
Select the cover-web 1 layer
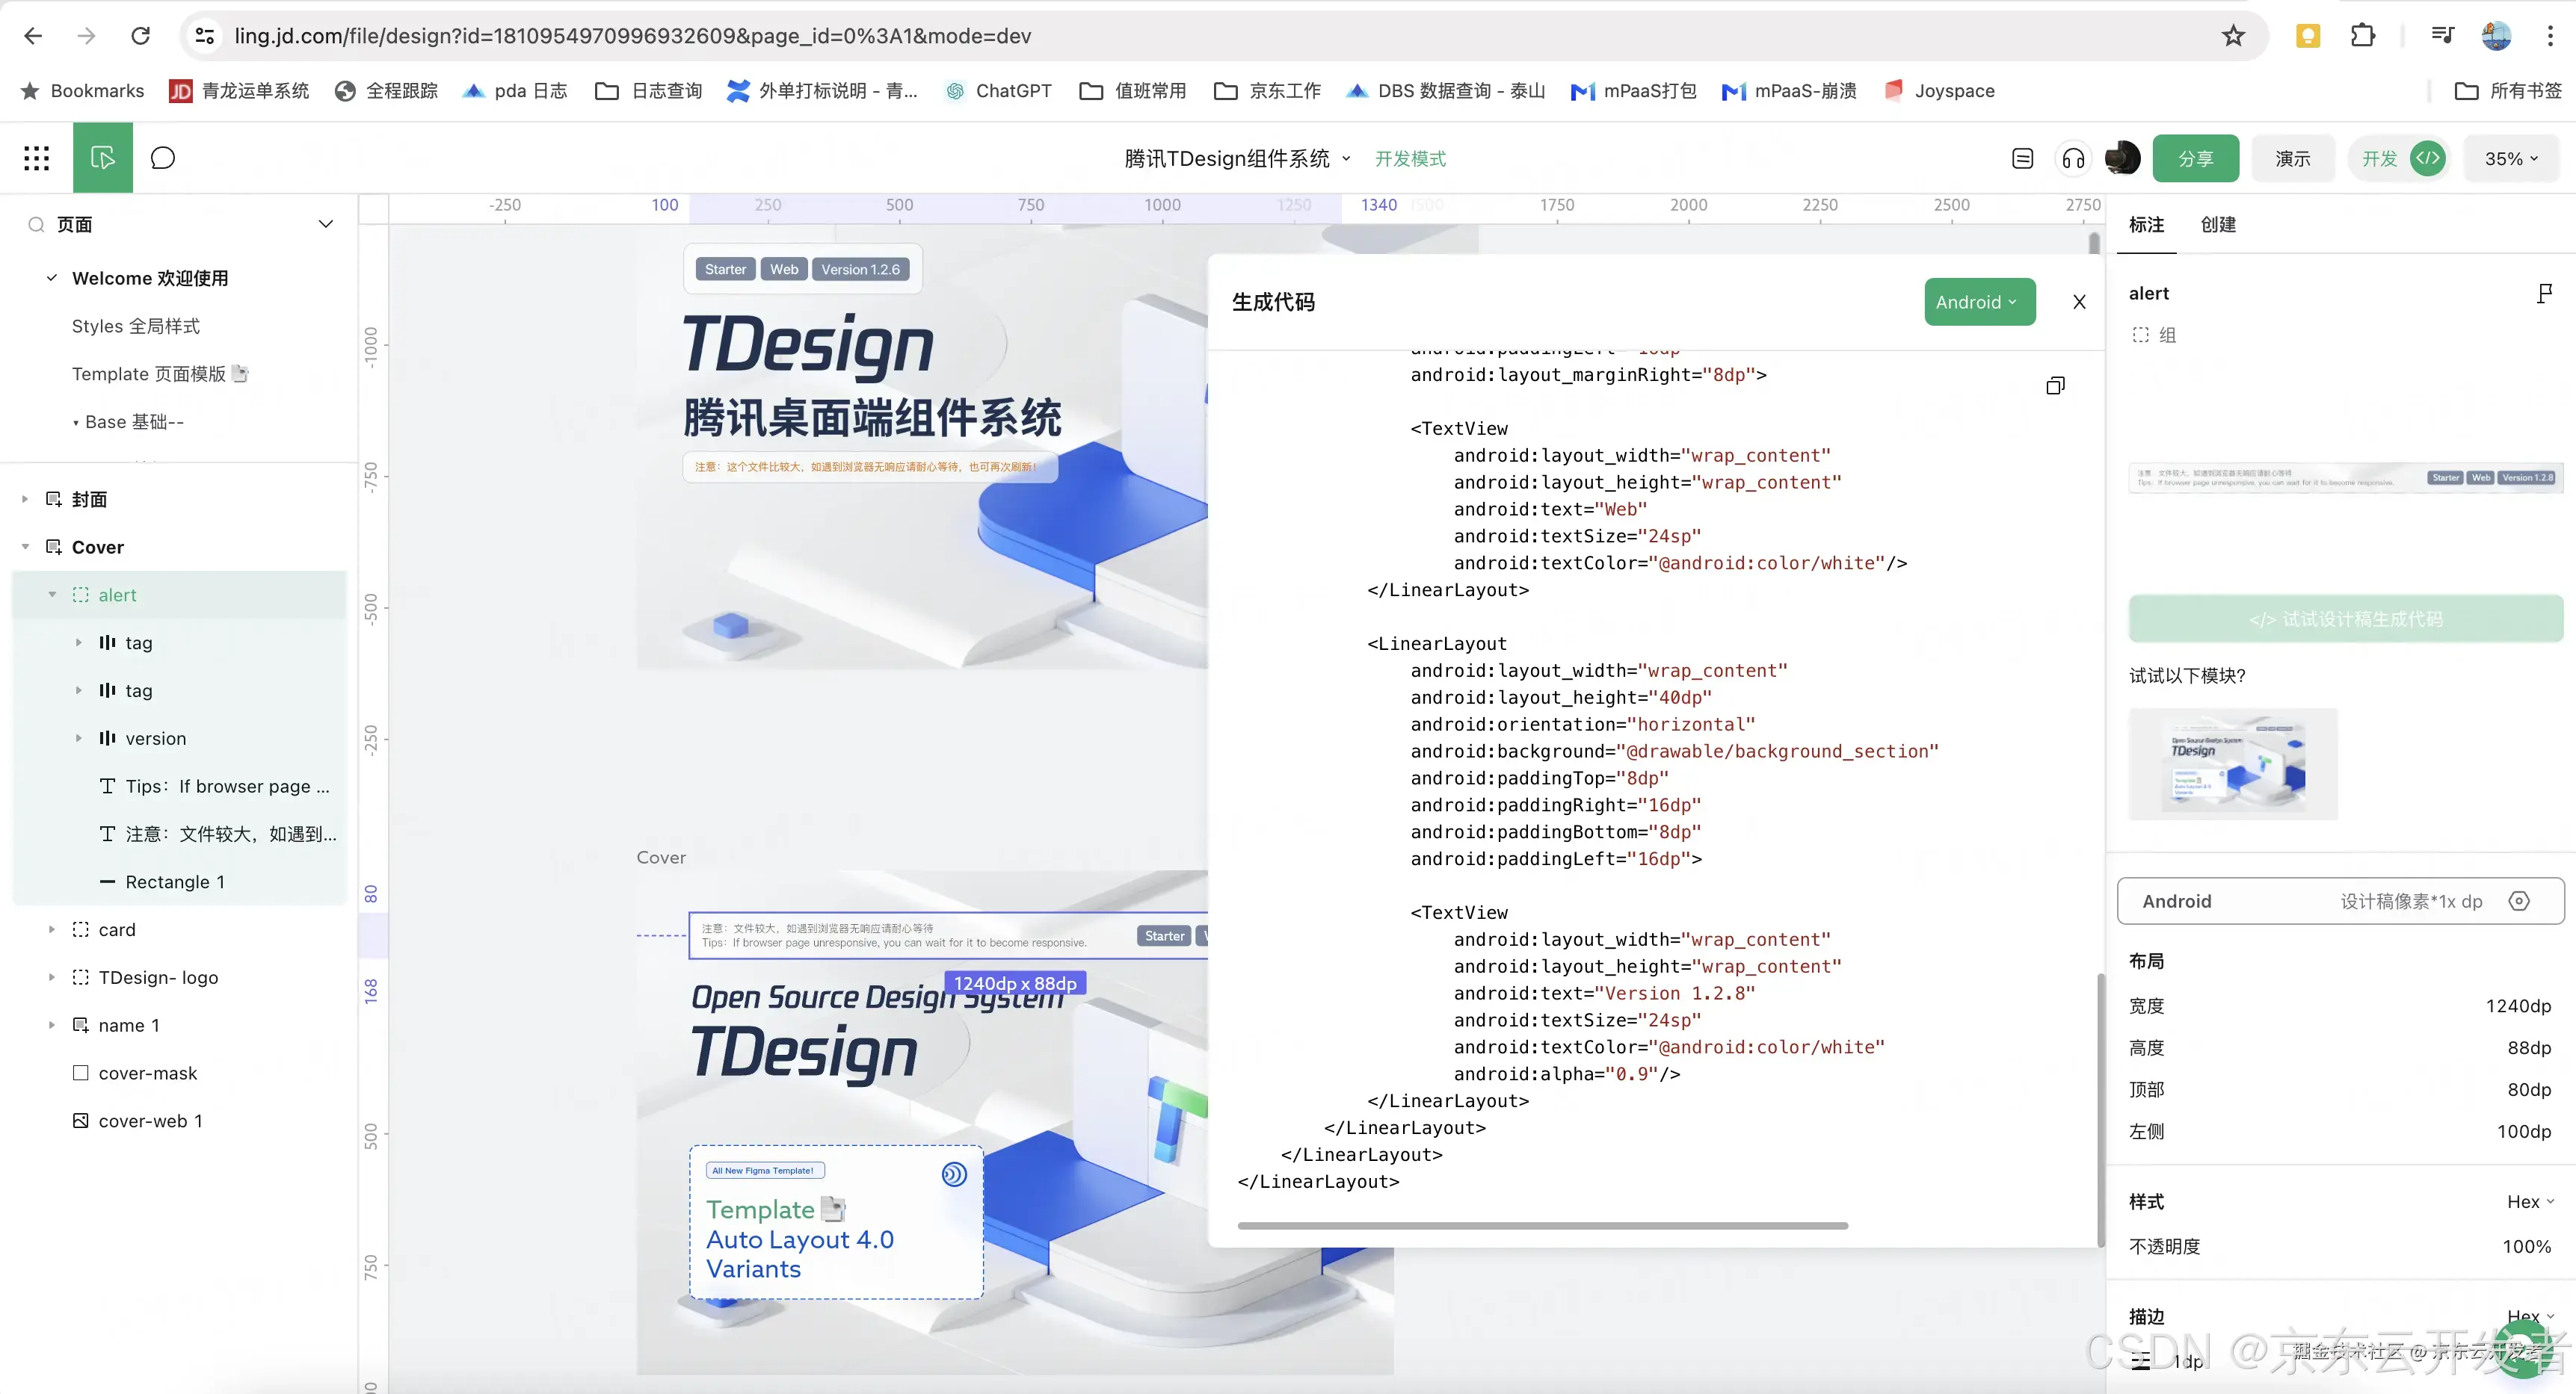(x=180, y=1121)
